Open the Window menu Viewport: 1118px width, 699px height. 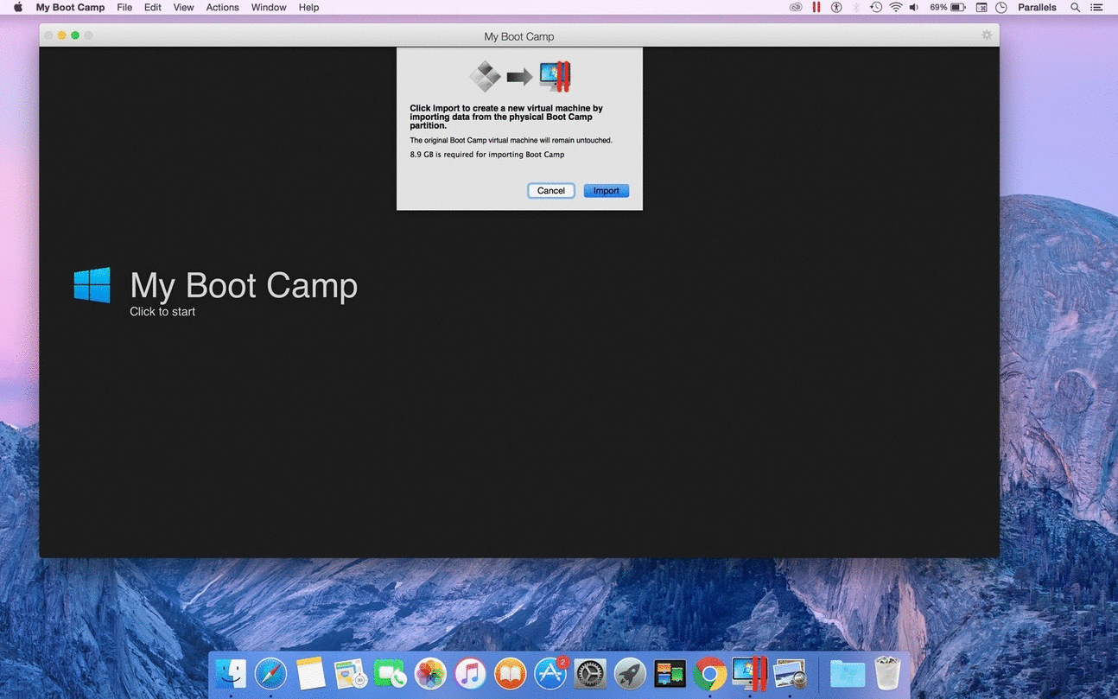269,7
